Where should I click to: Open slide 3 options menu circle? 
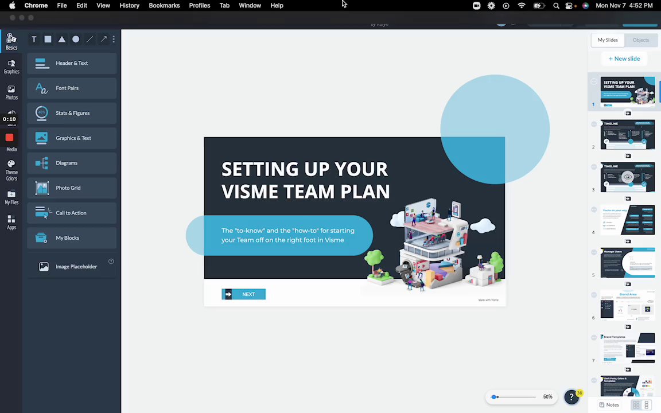(x=594, y=167)
